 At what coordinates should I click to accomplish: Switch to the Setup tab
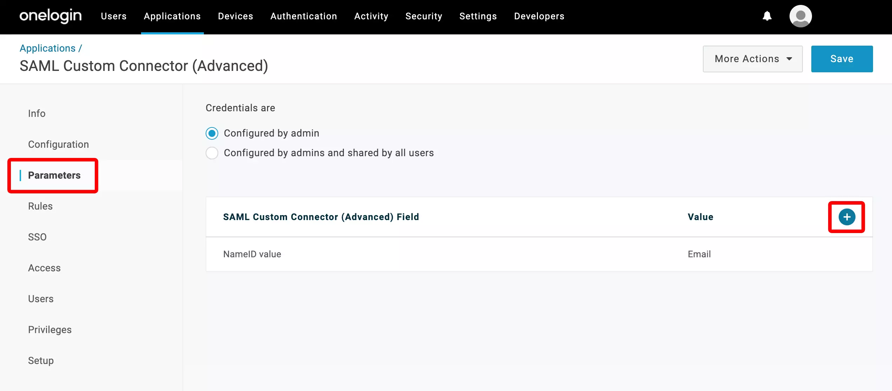41,361
